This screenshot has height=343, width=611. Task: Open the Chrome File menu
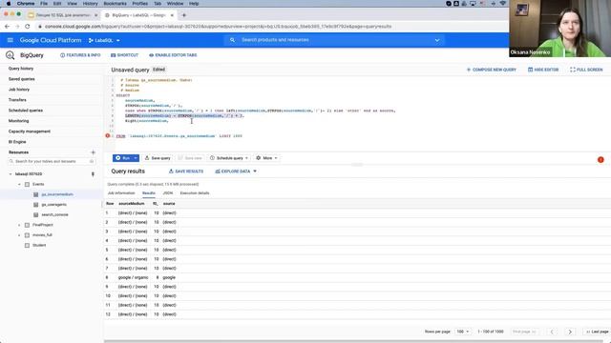pyautogui.click(x=44, y=4)
